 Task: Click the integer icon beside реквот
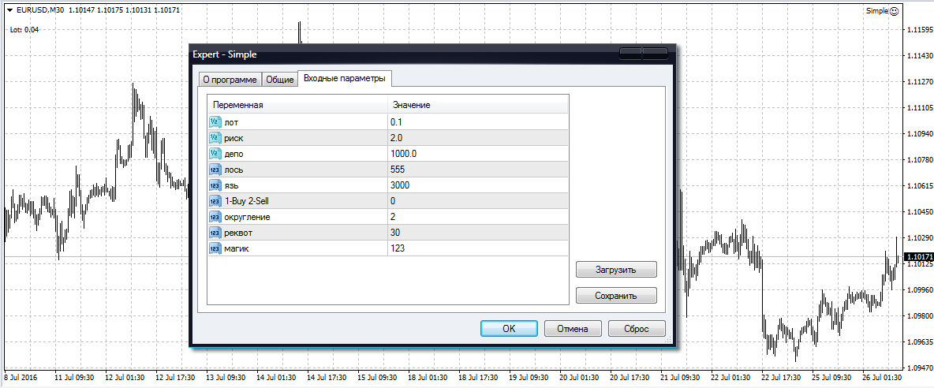(215, 233)
